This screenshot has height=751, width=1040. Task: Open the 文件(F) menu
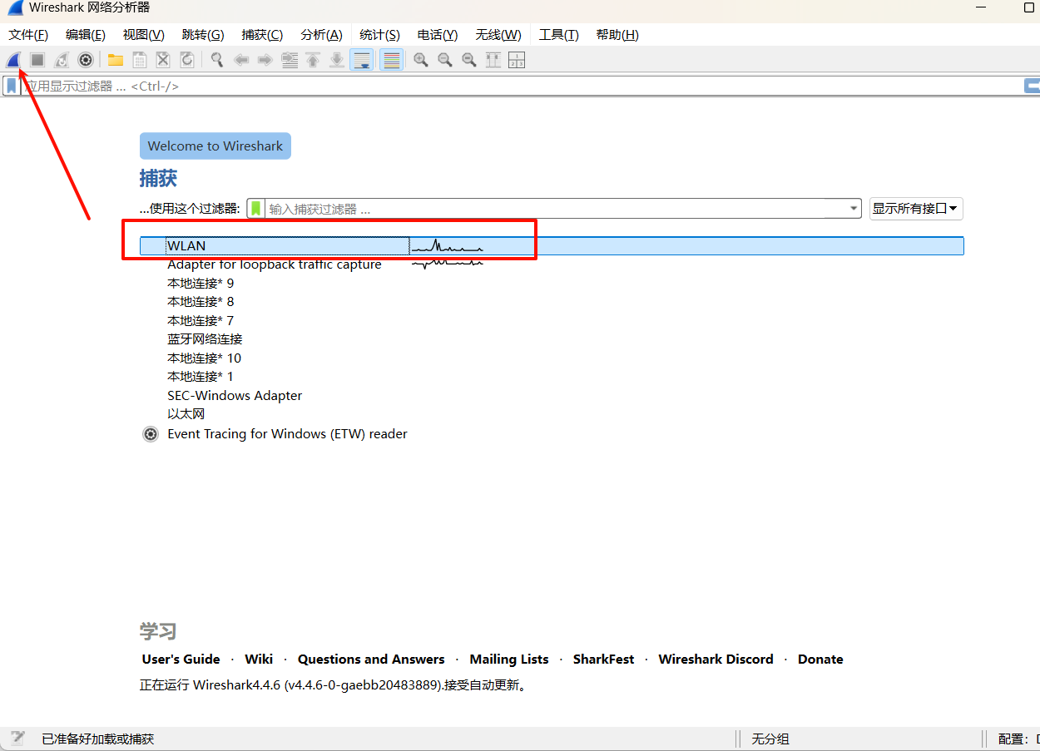tap(28, 35)
